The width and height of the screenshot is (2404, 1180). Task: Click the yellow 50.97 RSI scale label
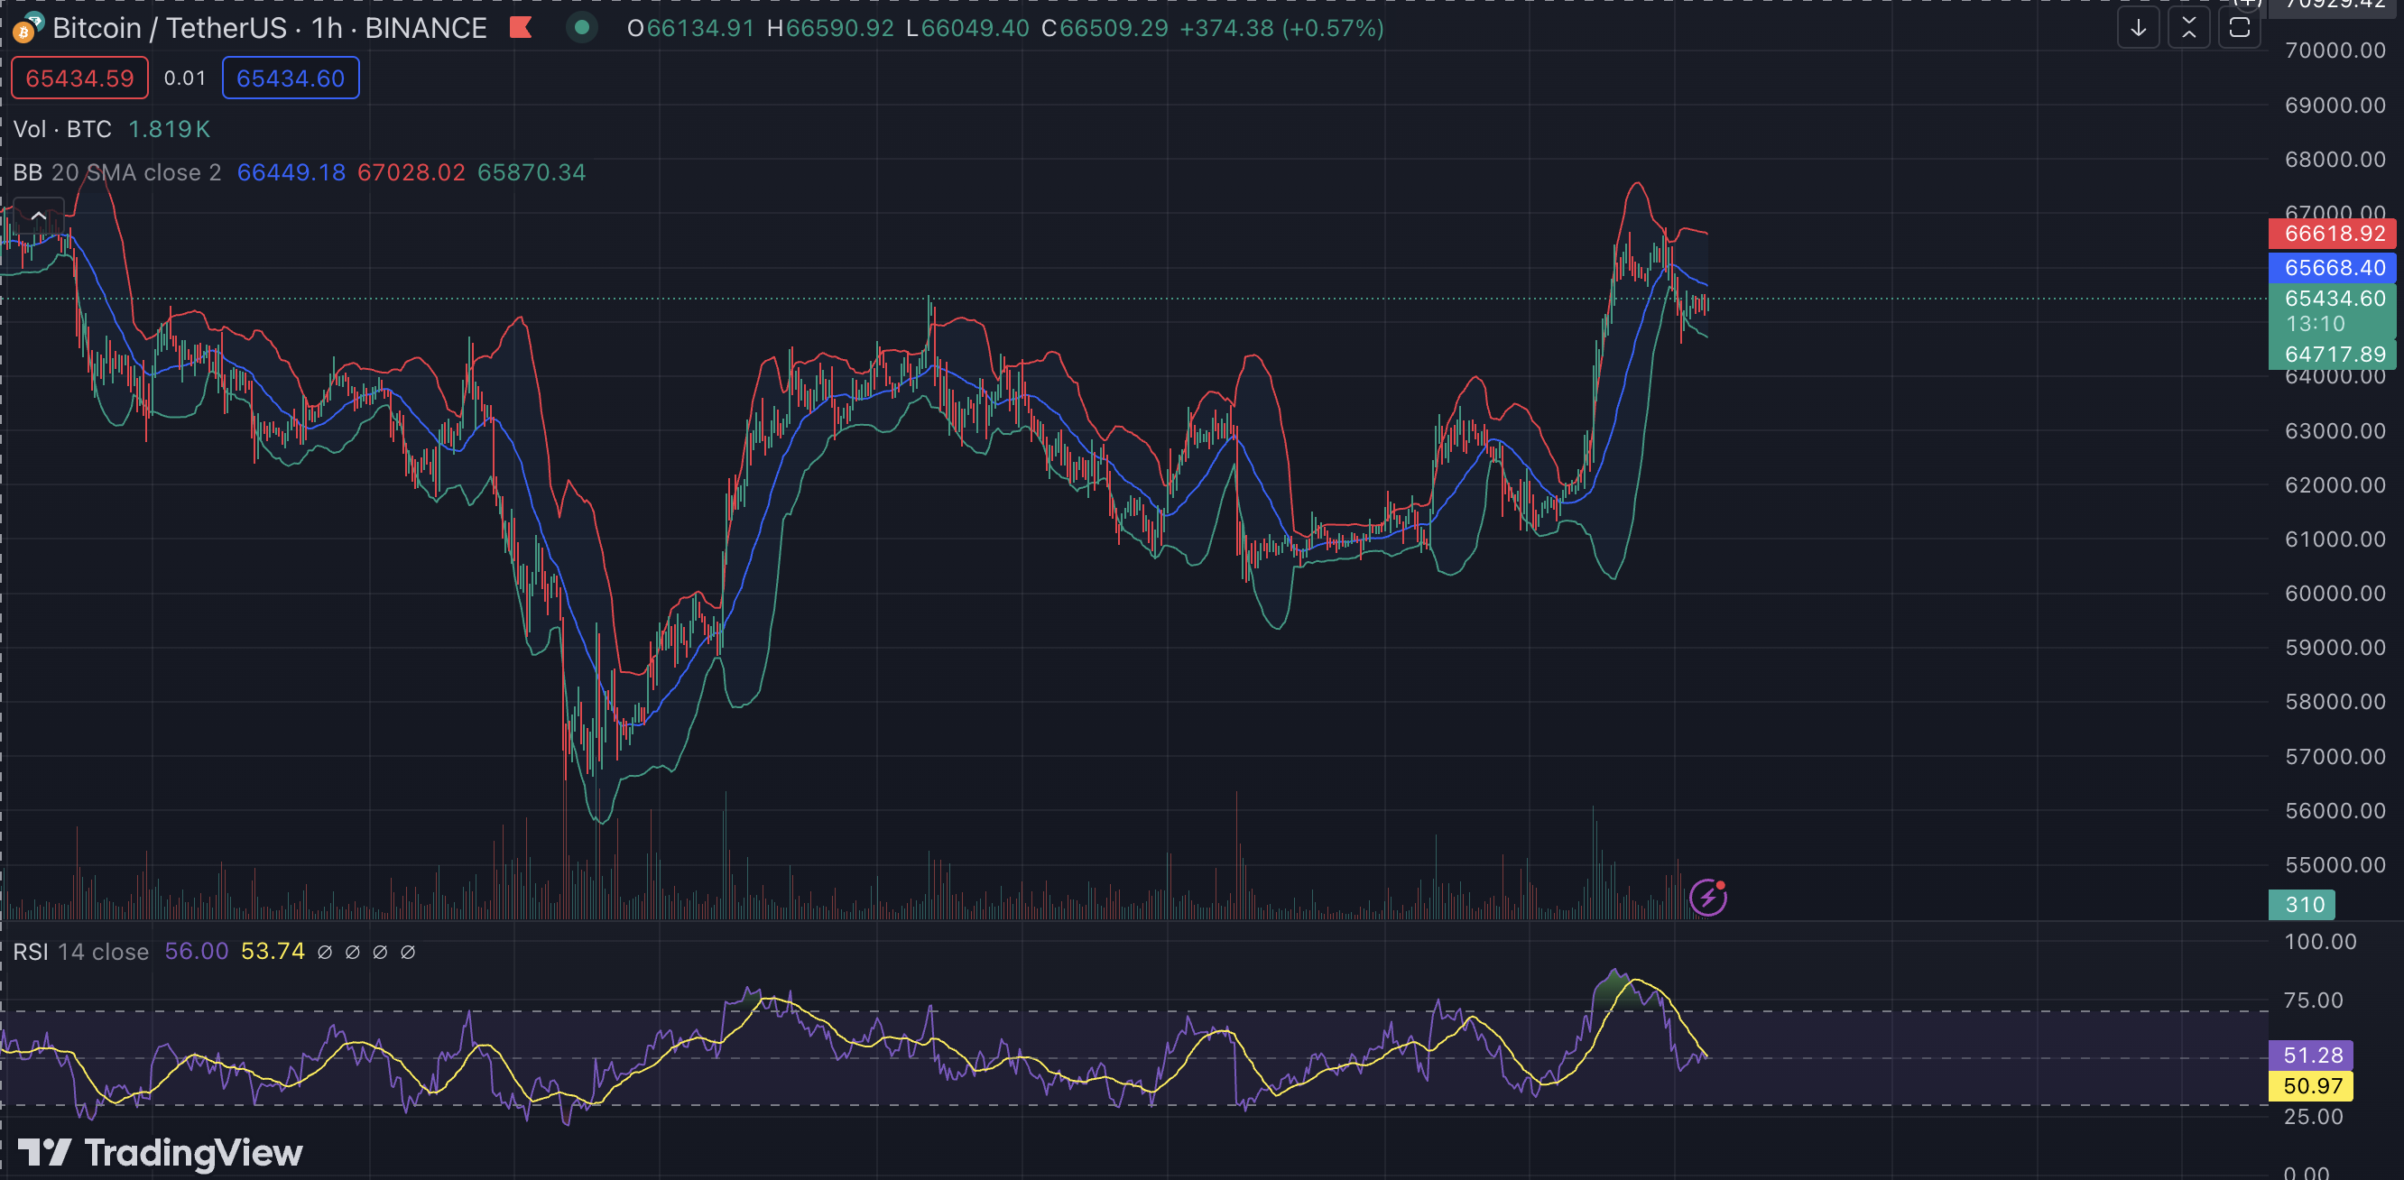pyautogui.click(x=2311, y=1086)
